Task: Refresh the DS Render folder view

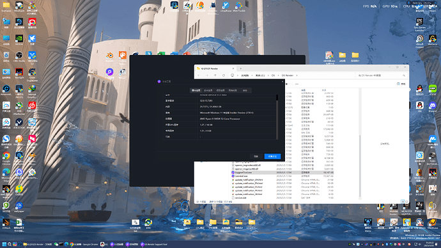Action: [224, 75]
